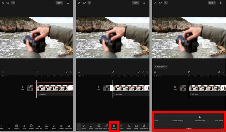
Task: Mute clip audio in middle screenshot
Action: click(x=99, y=88)
